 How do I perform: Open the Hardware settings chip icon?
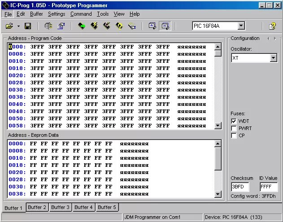(48, 26)
